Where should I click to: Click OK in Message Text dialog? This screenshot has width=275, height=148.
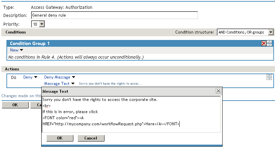coord(60,138)
